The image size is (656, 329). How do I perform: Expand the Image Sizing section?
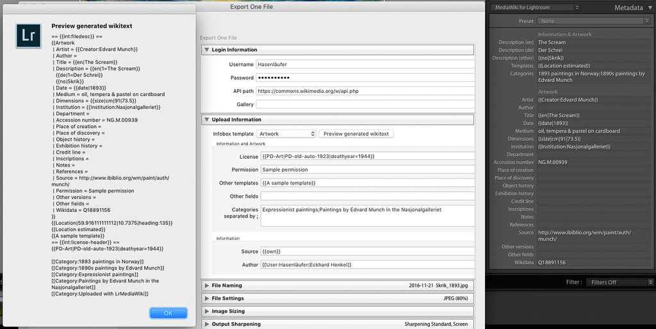(x=207, y=312)
